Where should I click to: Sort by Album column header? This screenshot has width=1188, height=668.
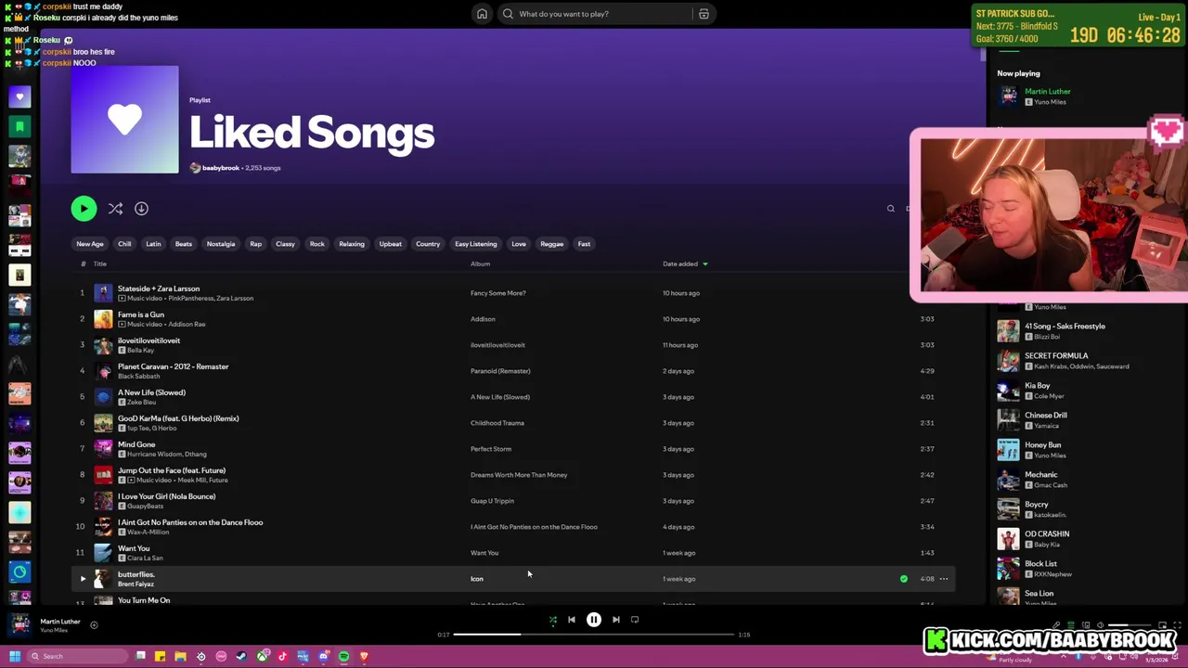pos(480,263)
